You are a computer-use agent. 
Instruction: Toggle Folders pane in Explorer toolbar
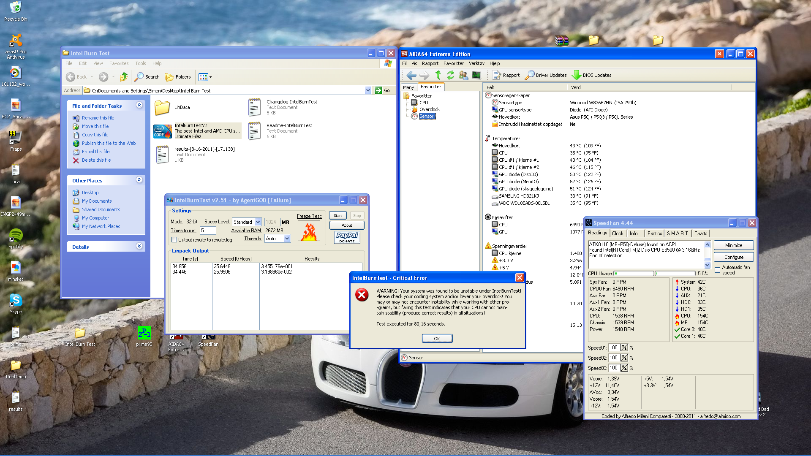tap(178, 77)
